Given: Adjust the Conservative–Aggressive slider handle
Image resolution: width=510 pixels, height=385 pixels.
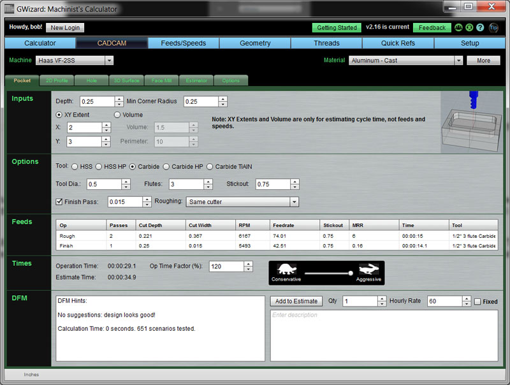Looking at the screenshot, I should [x=350, y=273].
